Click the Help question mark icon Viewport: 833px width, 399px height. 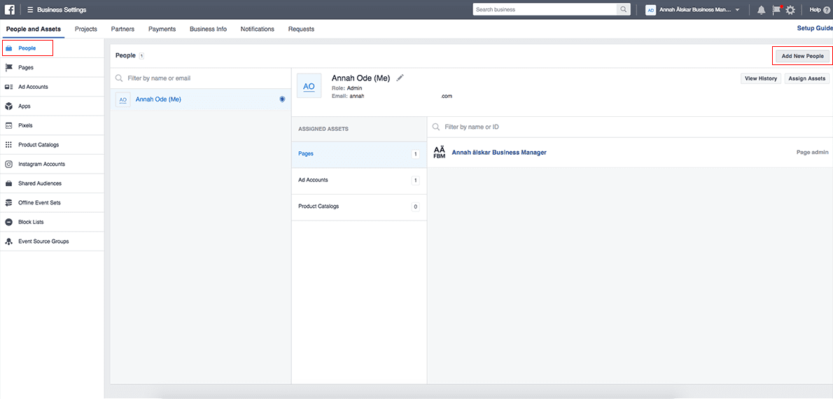(826, 10)
